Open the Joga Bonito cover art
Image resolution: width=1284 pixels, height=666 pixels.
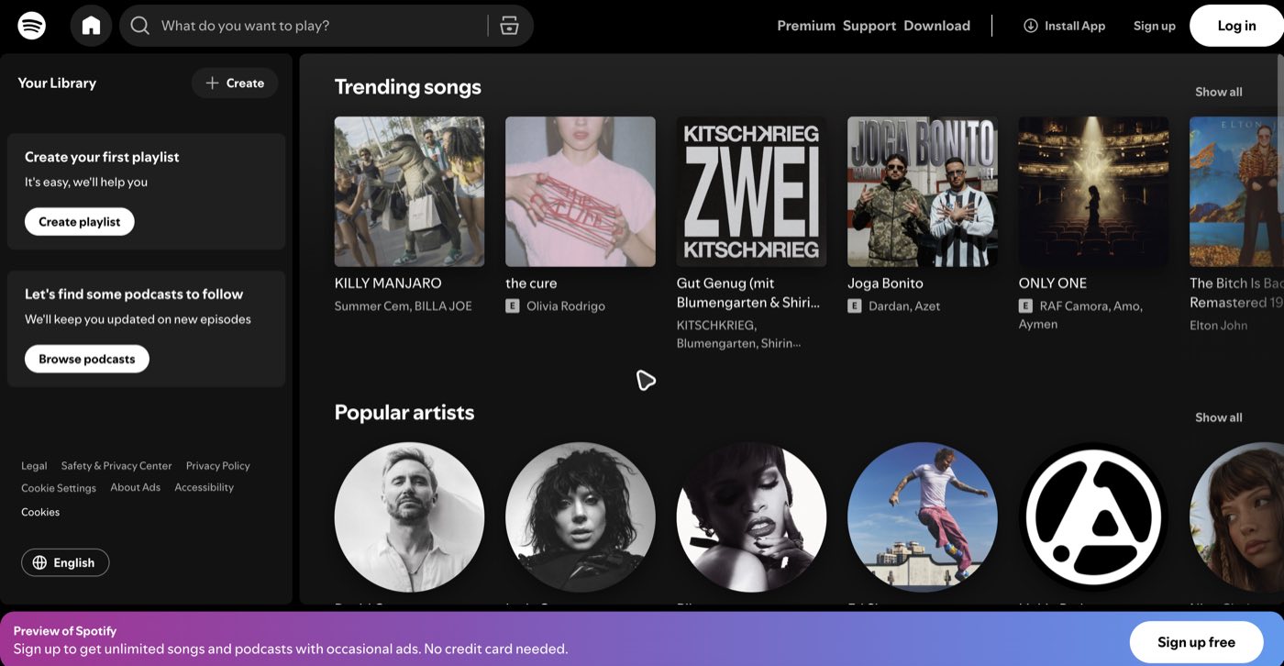point(923,192)
